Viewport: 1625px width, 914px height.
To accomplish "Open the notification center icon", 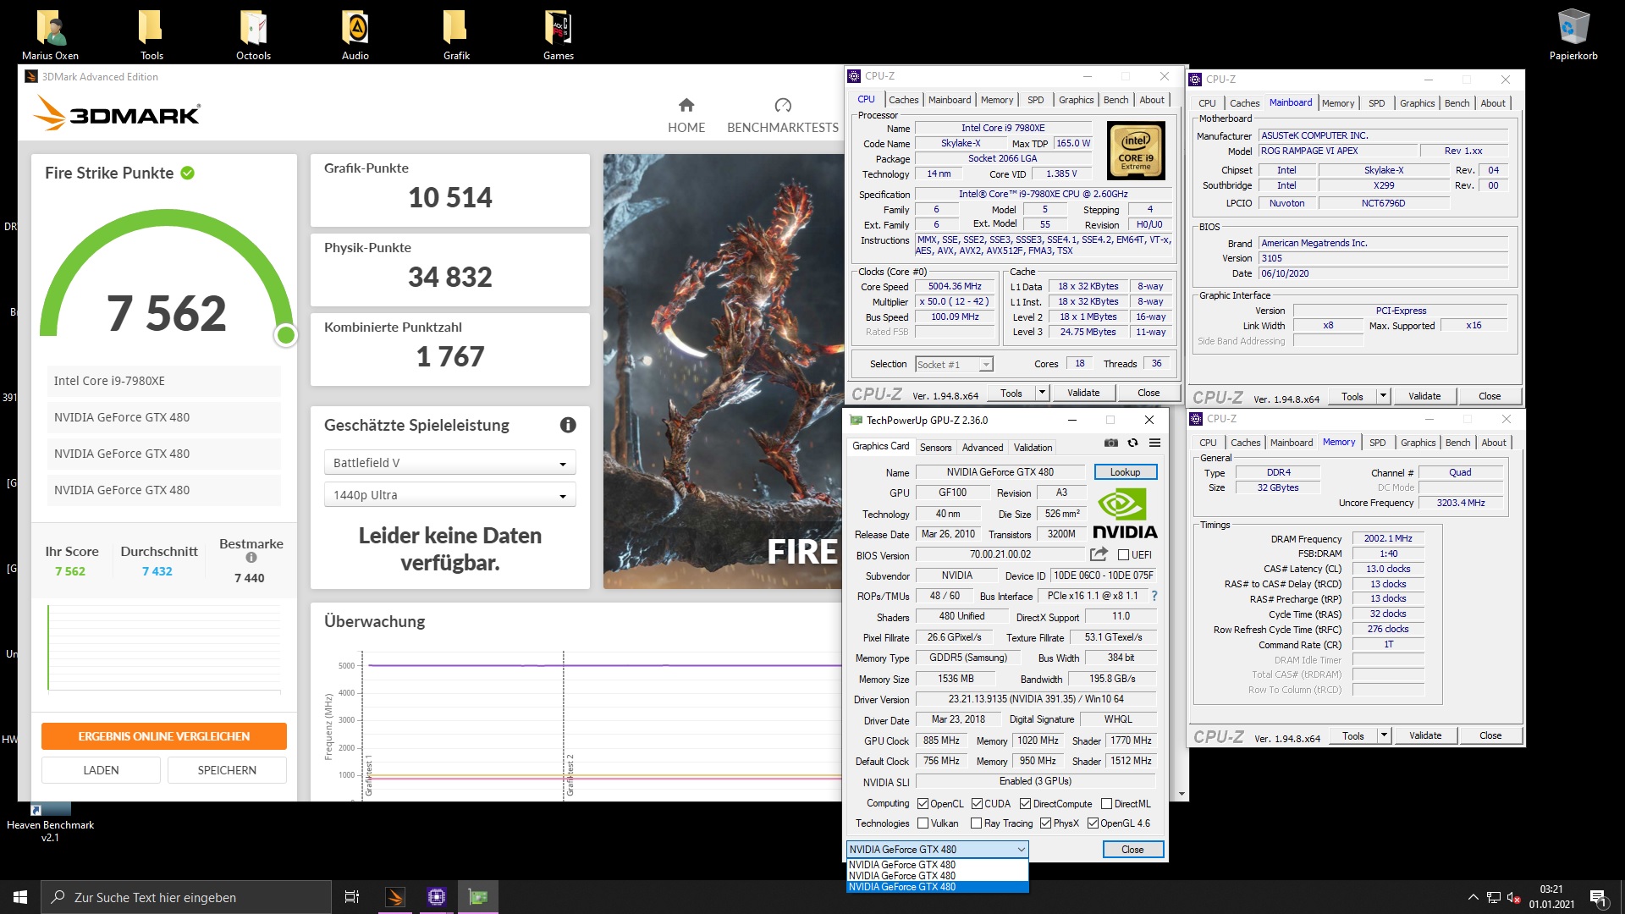I will point(1598,897).
